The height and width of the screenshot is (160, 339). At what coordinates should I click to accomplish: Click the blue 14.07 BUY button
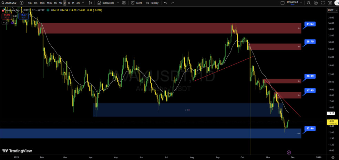click(23, 16)
